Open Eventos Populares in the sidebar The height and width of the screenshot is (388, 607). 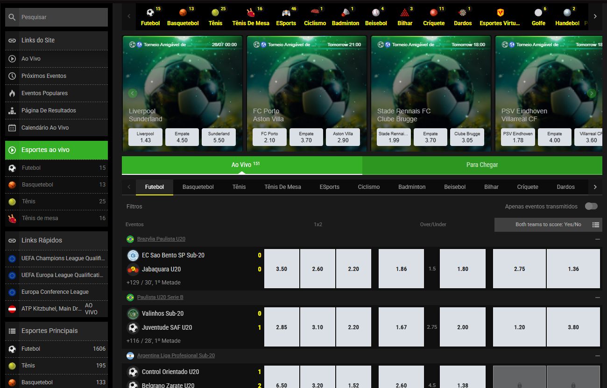pos(56,93)
